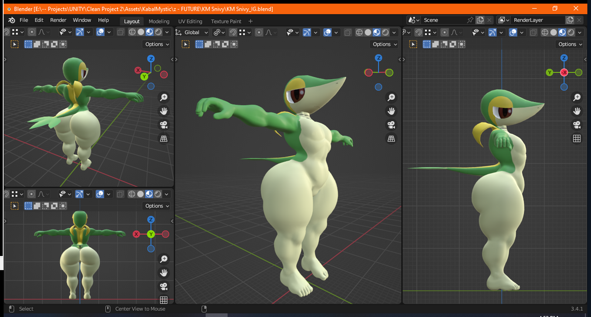This screenshot has height=317, width=591.
Task: Select the tweak select tool in center viewport
Action: tap(185, 45)
